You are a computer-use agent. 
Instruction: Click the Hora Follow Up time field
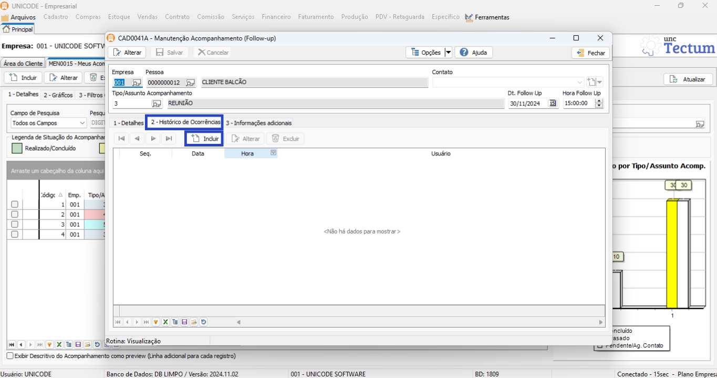pos(578,103)
